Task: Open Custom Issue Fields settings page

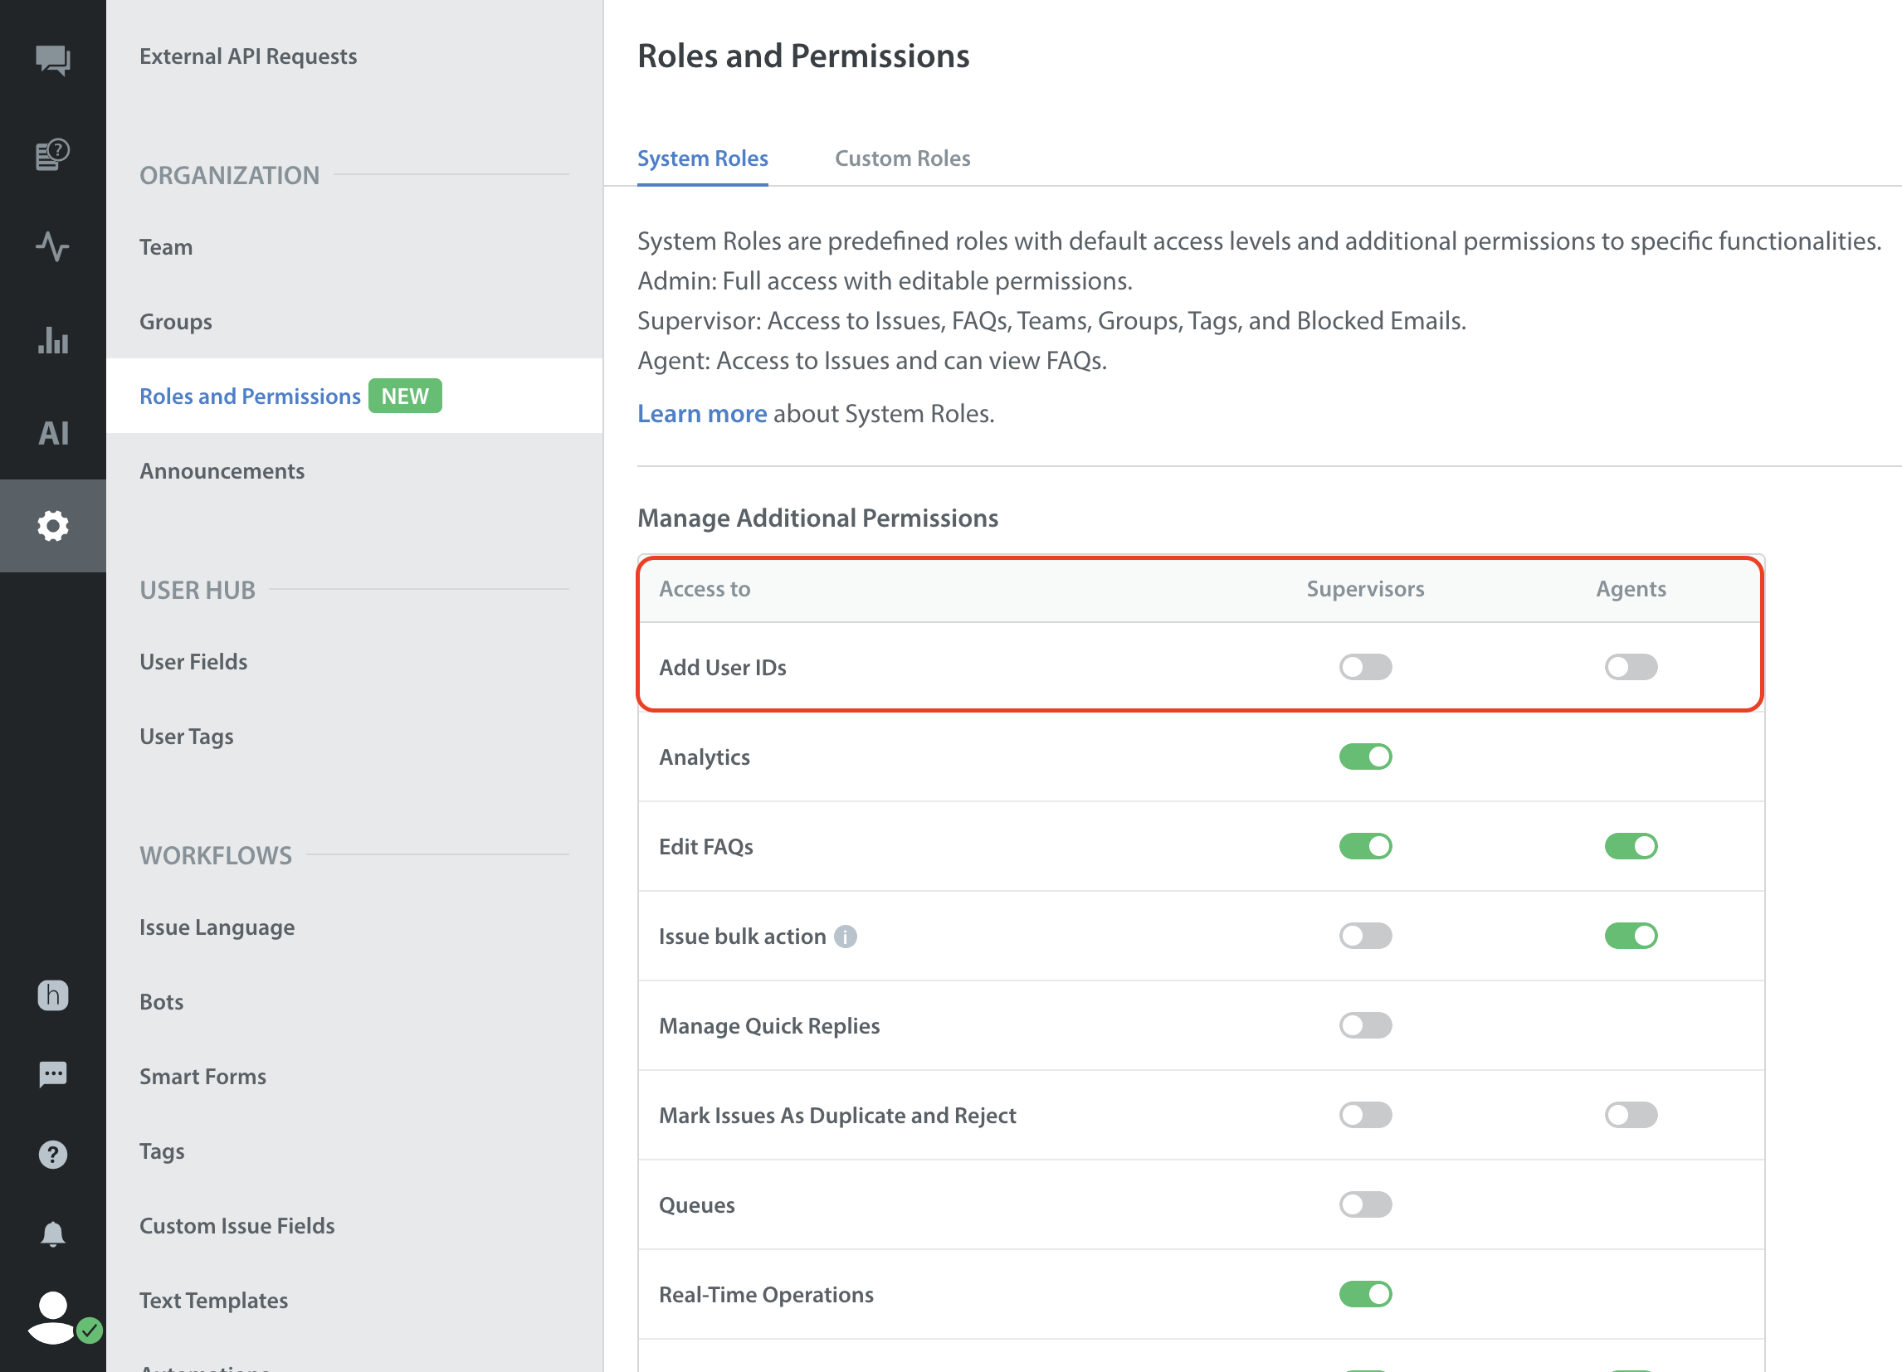Action: (x=237, y=1225)
